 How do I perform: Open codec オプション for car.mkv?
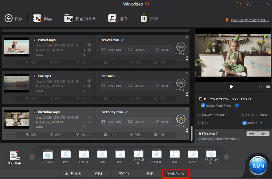point(181,85)
